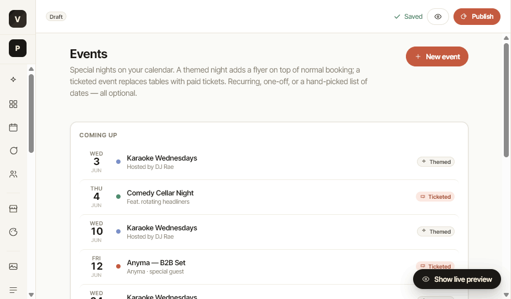Open the palette icon in sidebar

[13, 232]
